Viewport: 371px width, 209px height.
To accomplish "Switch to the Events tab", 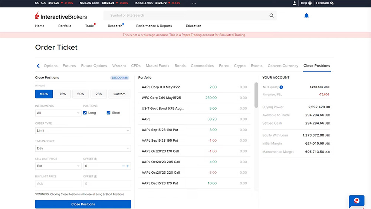I will [x=256, y=66].
